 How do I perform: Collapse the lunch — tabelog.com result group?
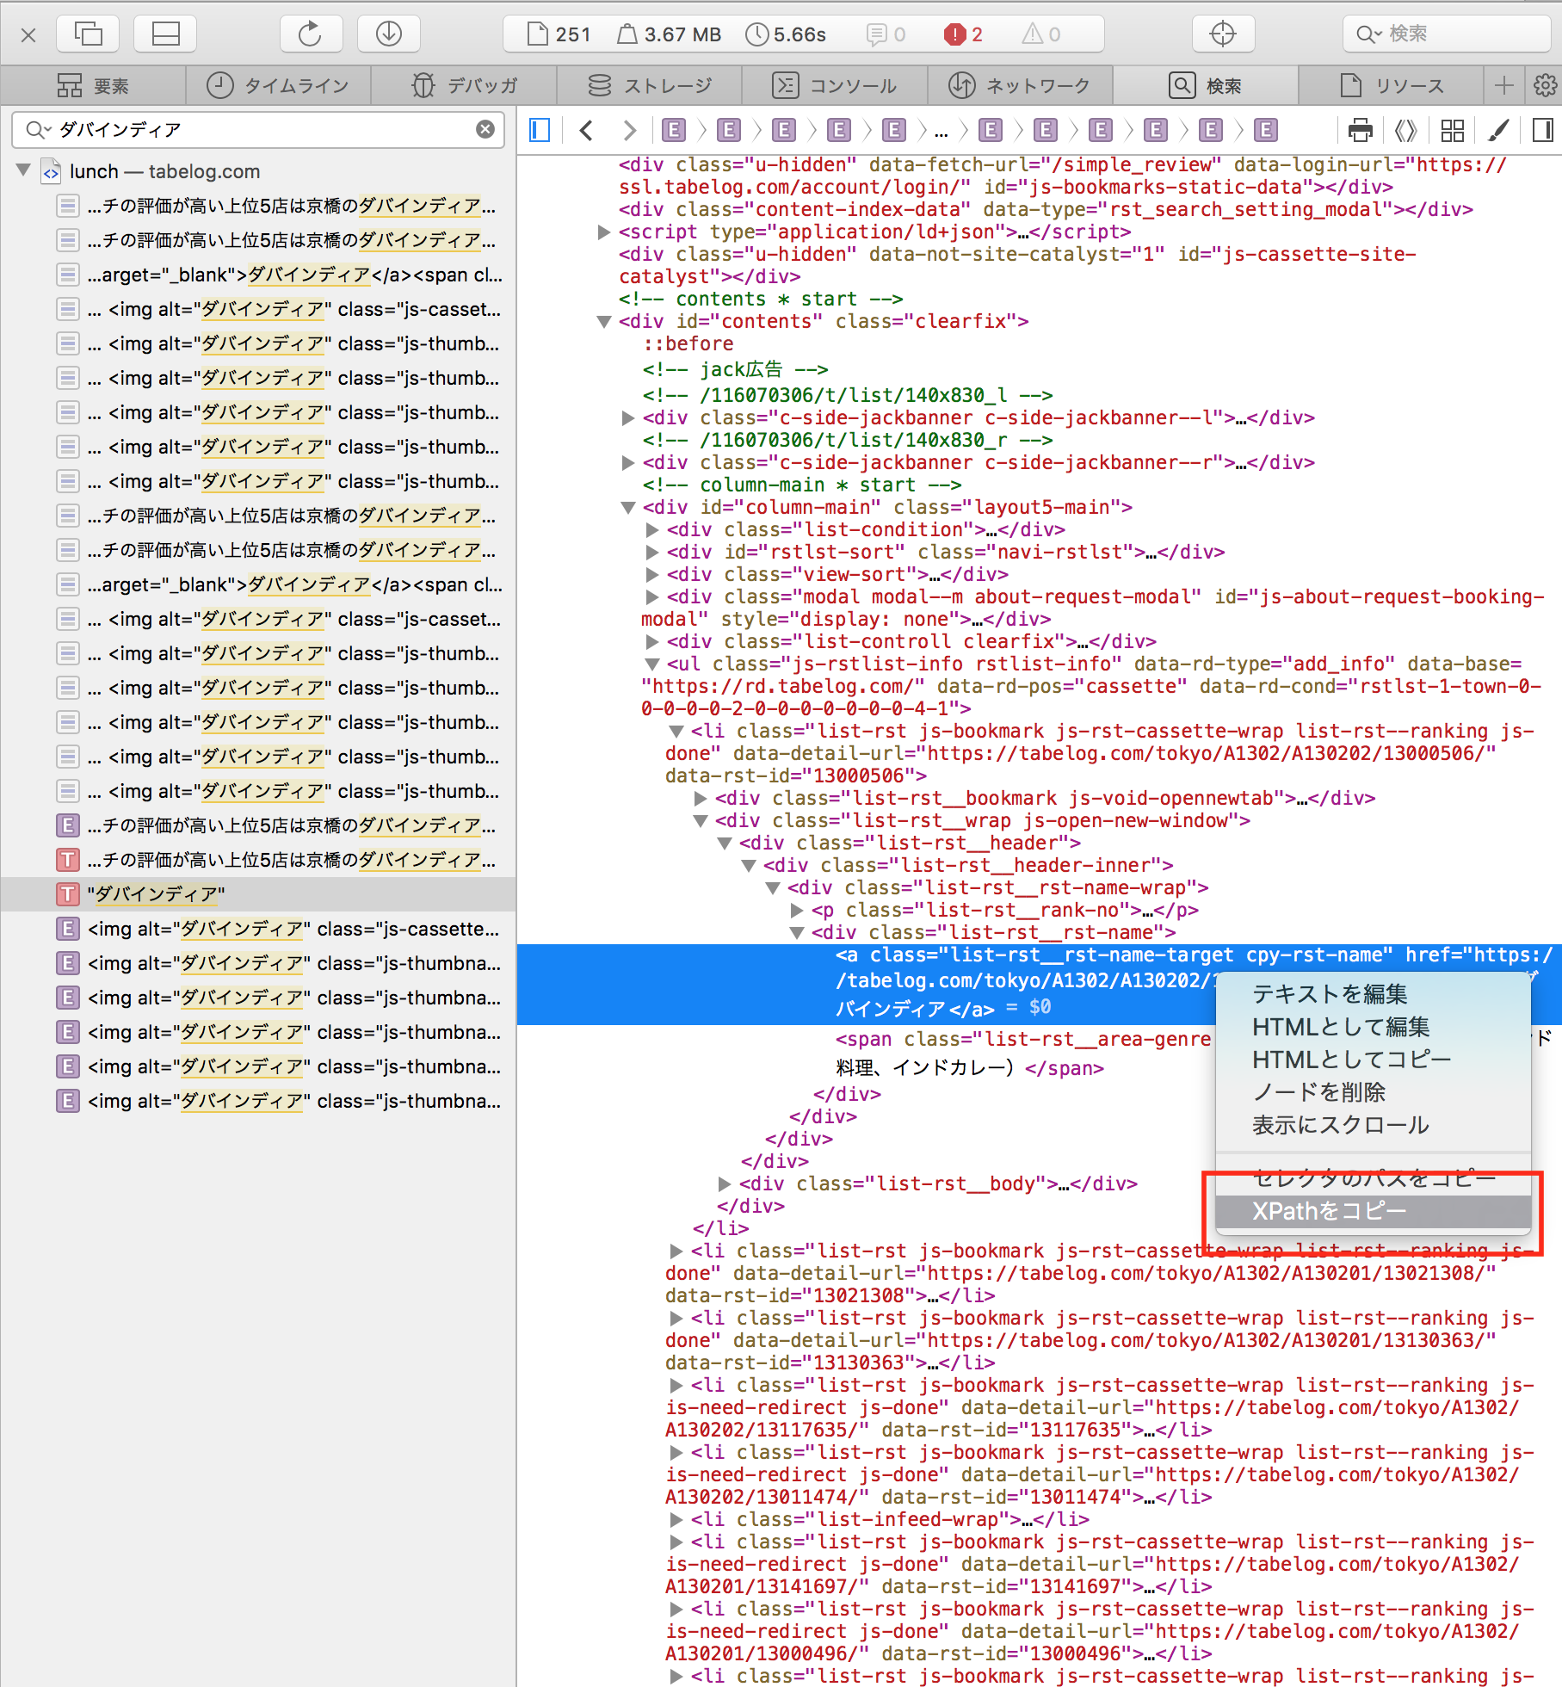(x=23, y=170)
